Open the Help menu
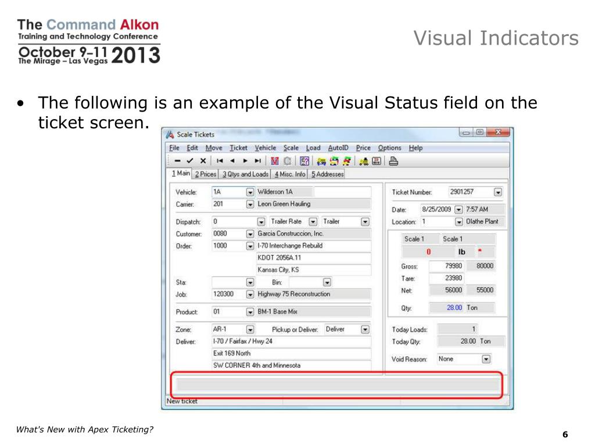595x446 pixels. pos(415,148)
